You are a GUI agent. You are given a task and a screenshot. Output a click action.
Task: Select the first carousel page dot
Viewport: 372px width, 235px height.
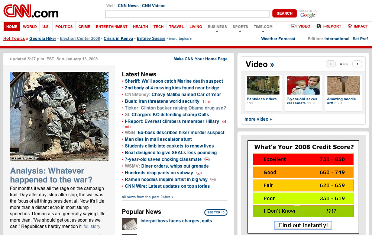341,64
